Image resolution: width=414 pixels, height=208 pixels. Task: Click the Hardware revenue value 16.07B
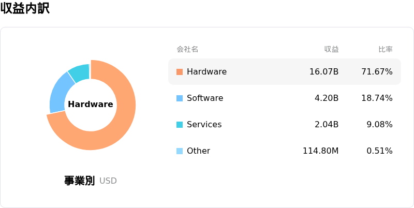point(324,72)
